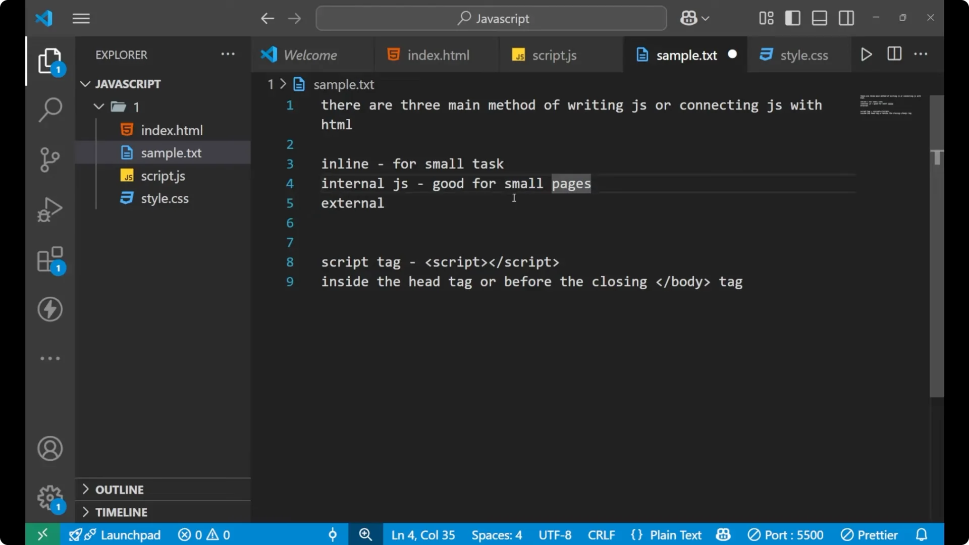Toggle the primary side bar visibility
Viewport: 969px width, 545px height.
792,18
